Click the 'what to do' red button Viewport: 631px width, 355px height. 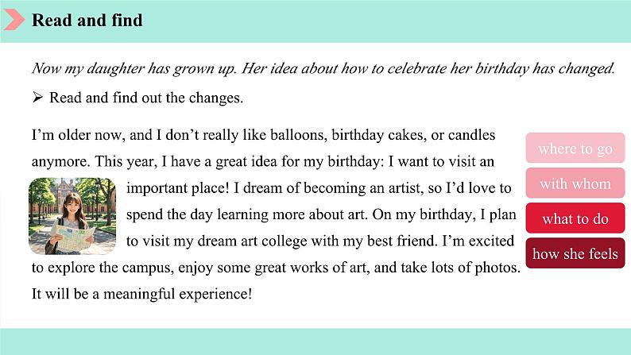[575, 218]
